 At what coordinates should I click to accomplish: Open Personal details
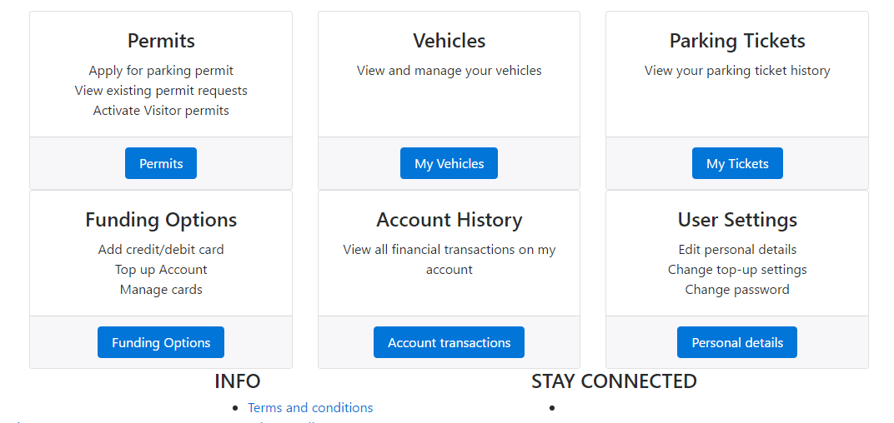[x=737, y=342]
